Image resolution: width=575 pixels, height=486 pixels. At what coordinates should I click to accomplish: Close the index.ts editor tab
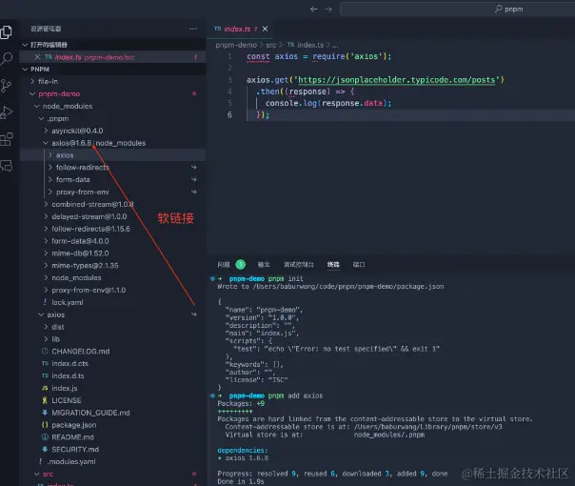pos(266,29)
